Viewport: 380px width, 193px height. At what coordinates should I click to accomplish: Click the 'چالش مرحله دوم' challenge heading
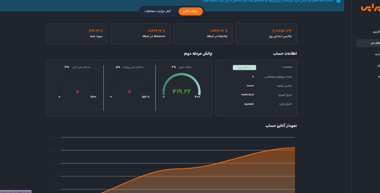[x=198, y=54]
